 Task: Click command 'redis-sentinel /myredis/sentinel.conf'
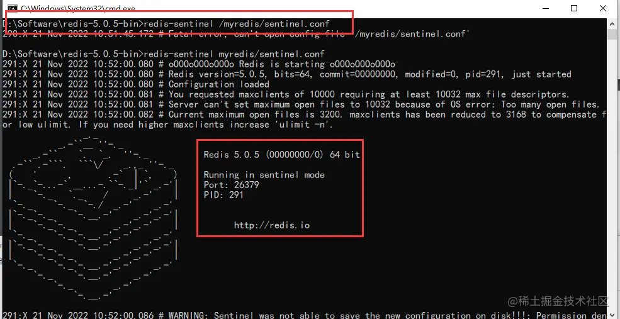pos(237,24)
